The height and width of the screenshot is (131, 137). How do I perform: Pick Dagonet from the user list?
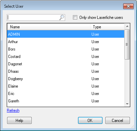[66, 64]
